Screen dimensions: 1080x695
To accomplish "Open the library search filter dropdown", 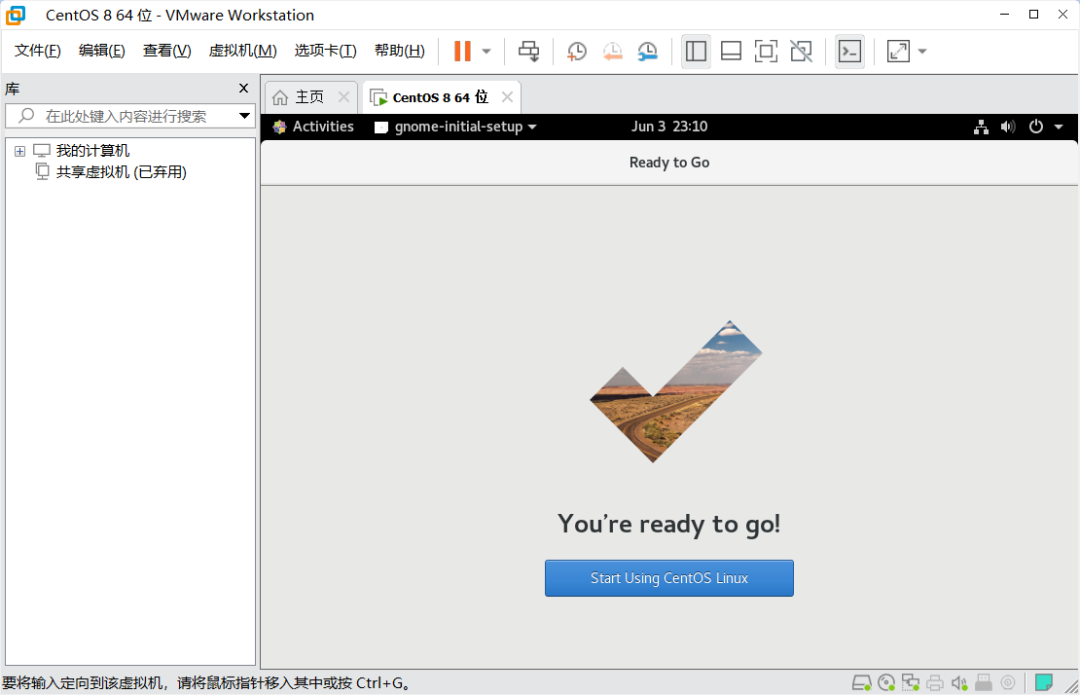I will (x=244, y=116).
